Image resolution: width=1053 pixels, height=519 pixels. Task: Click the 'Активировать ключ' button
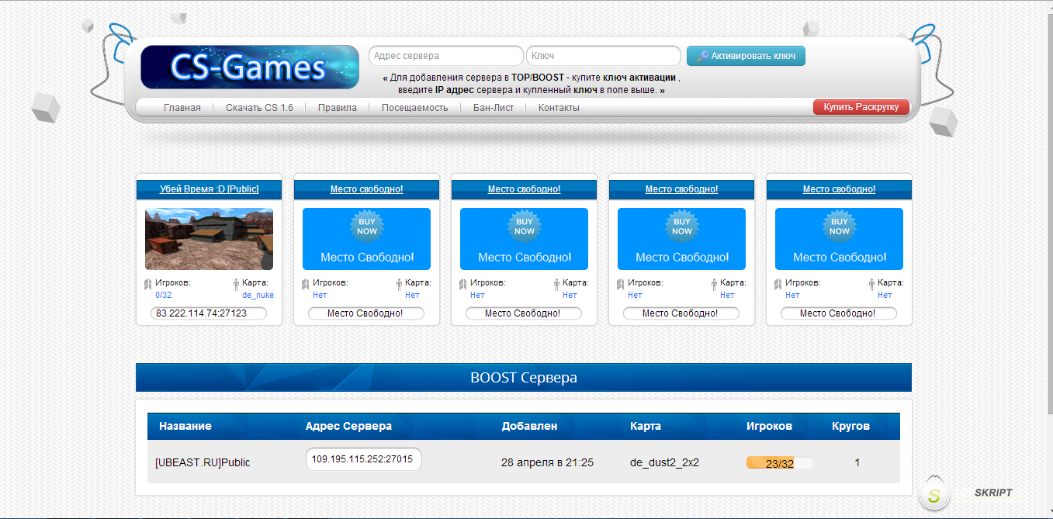click(x=746, y=56)
